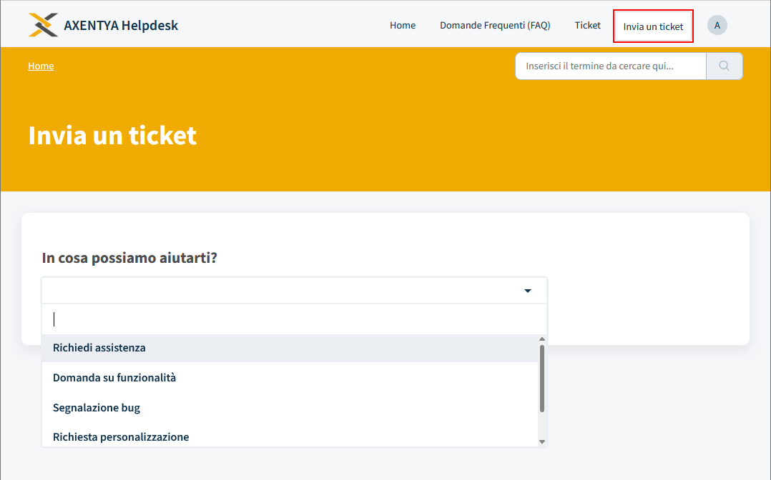Viewport: 771px width, 480px height.
Task: Open the user avatar "A" menu
Action: tap(717, 26)
